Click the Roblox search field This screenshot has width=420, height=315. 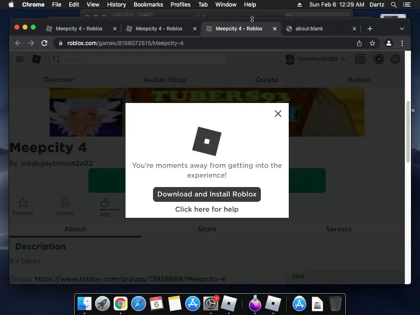139,59
